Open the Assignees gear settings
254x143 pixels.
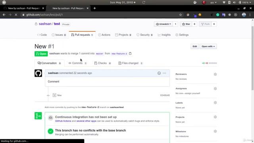pos(215,89)
